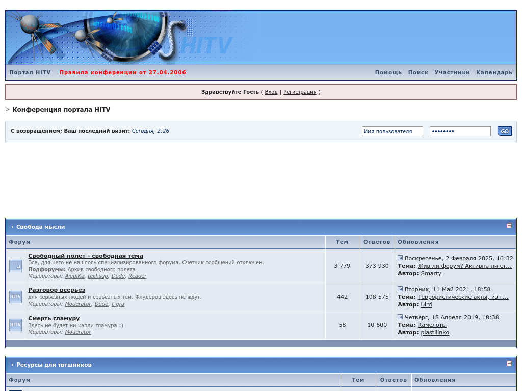Screen dimensions: 522x391
Task: Open Архив свободного полета subforum
Action: click(101, 269)
